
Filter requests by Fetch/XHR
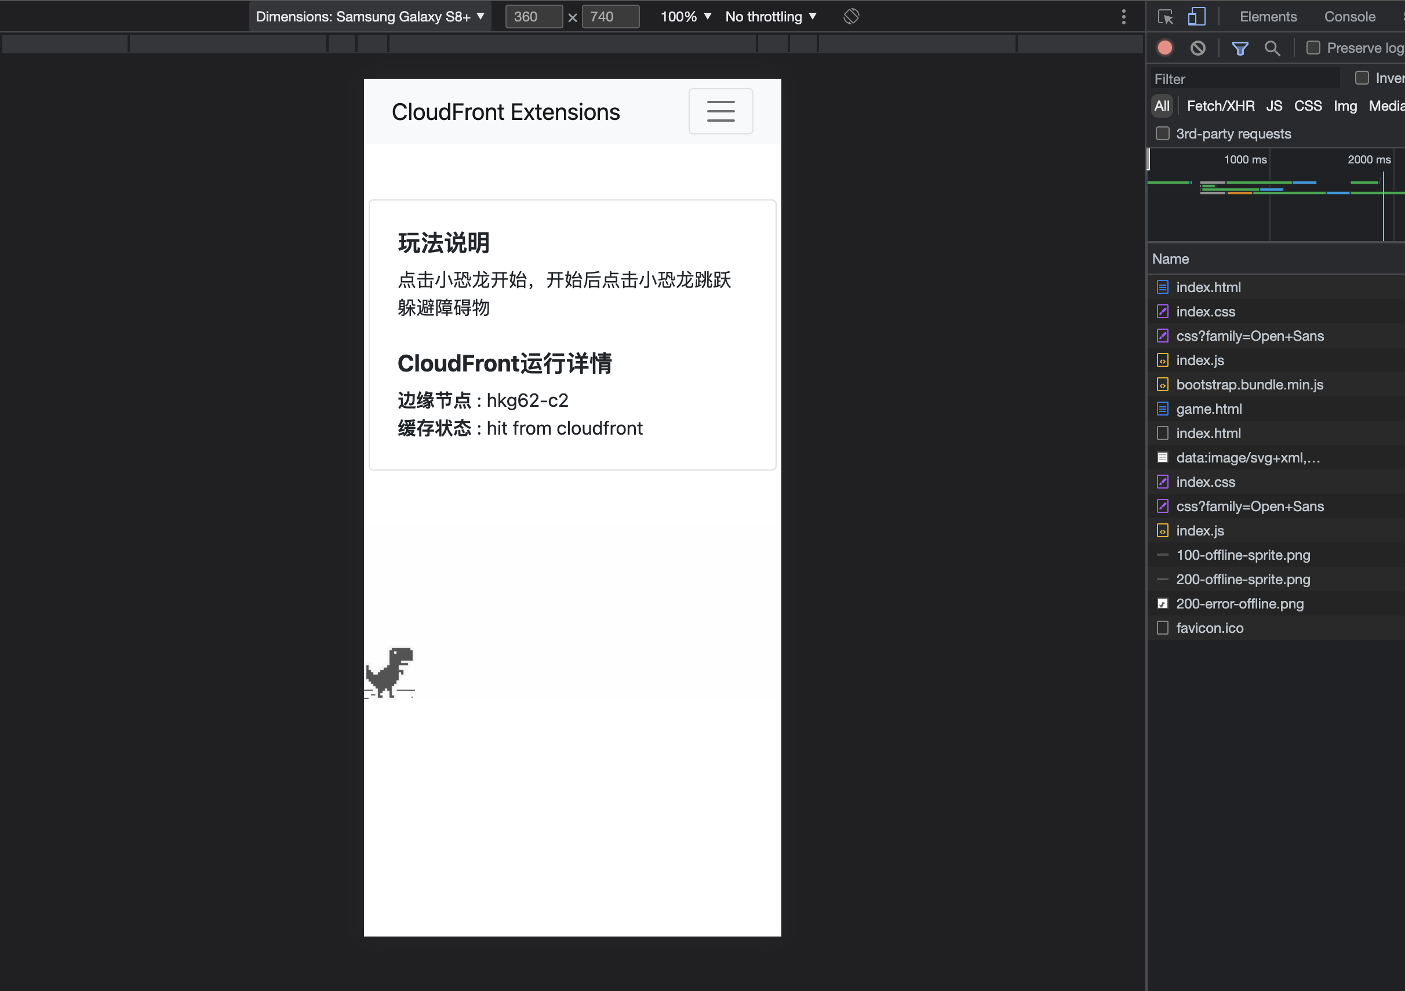1220,106
